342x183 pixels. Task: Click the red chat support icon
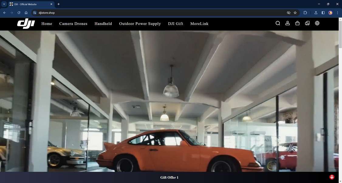tap(332, 177)
